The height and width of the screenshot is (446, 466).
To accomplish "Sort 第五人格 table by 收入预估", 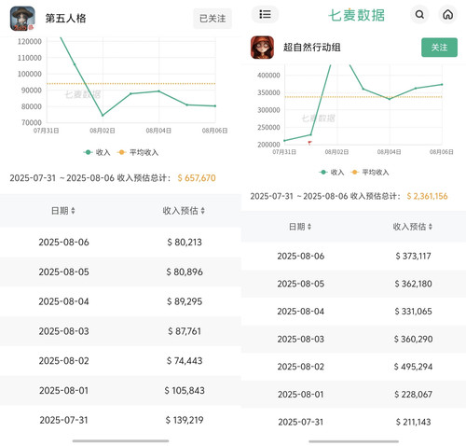I will pos(184,211).
